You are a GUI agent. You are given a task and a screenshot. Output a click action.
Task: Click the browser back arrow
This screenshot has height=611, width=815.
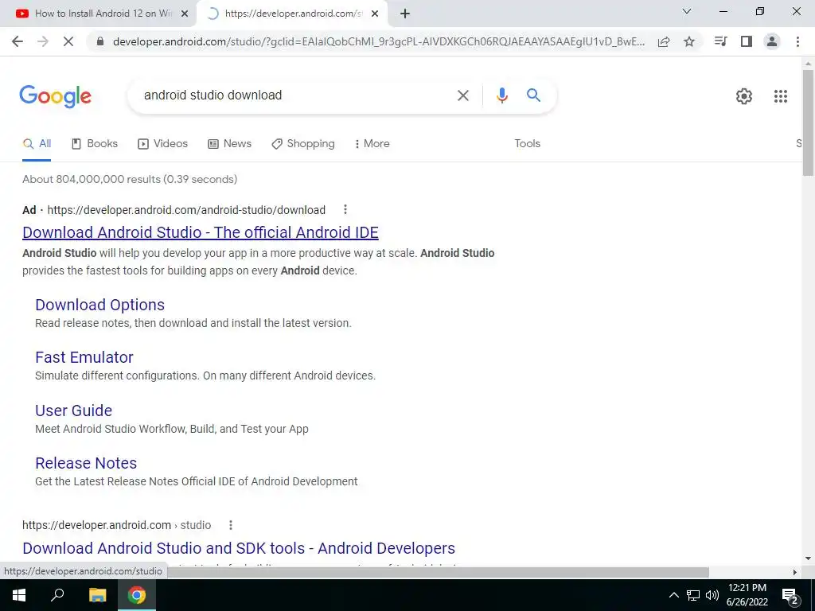18,42
